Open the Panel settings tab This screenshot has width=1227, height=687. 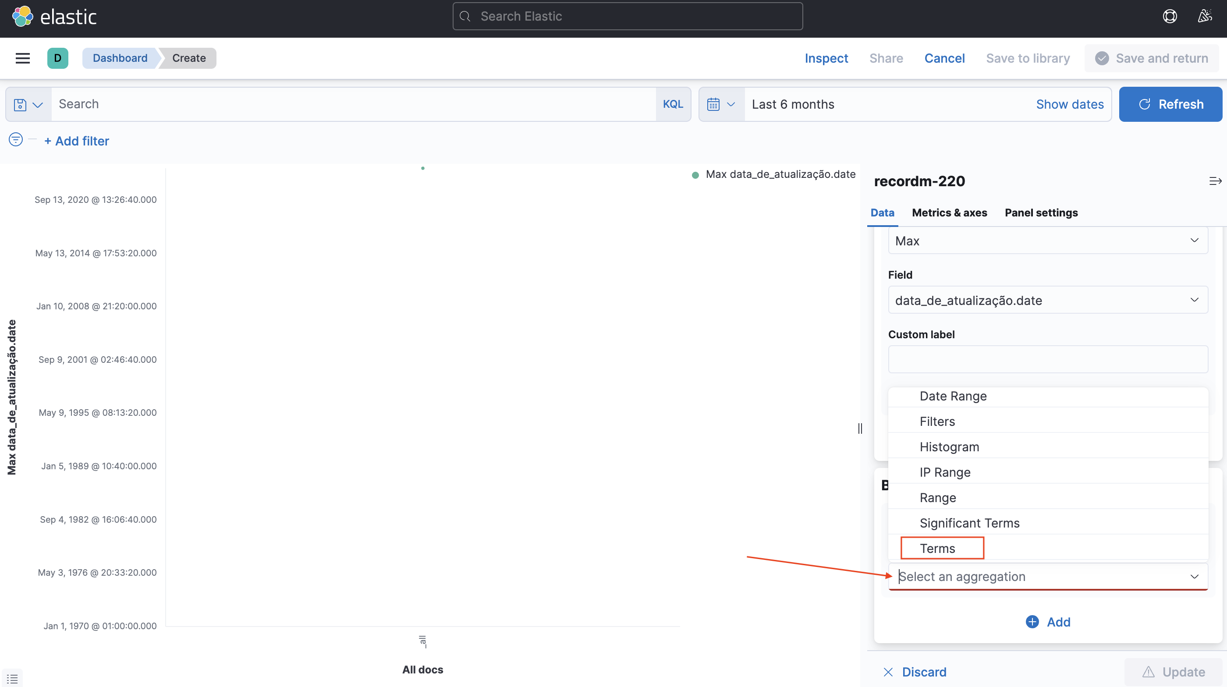[x=1041, y=212]
